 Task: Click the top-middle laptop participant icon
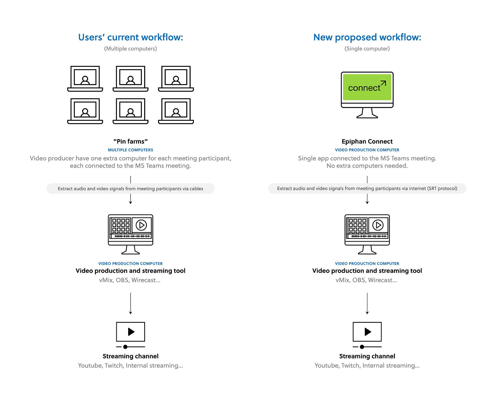pyautogui.click(x=130, y=78)
